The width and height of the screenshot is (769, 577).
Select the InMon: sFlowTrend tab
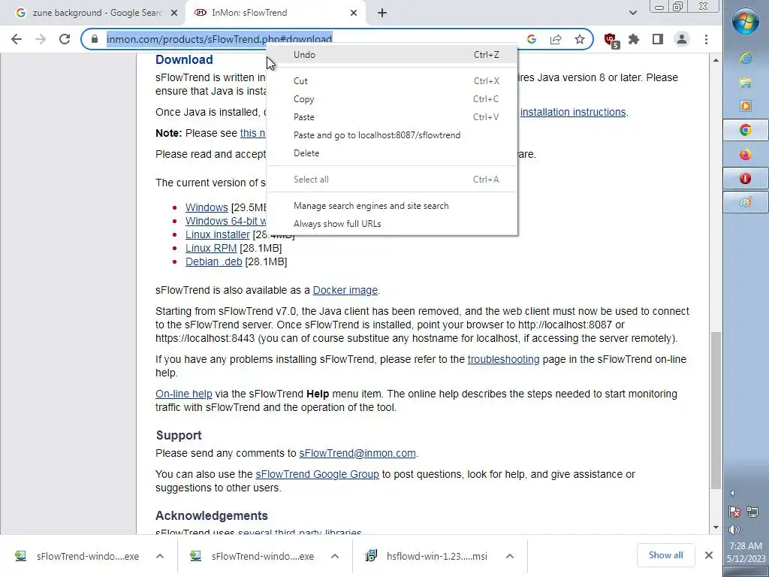click(x=275, y=13)
